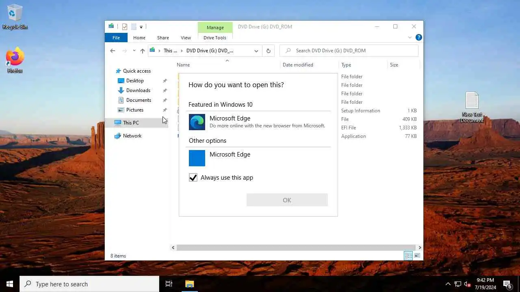The height and width of the screenshot is (292, 520).
Task: Open the File ribbon tab
Action: tap(116, 38)
